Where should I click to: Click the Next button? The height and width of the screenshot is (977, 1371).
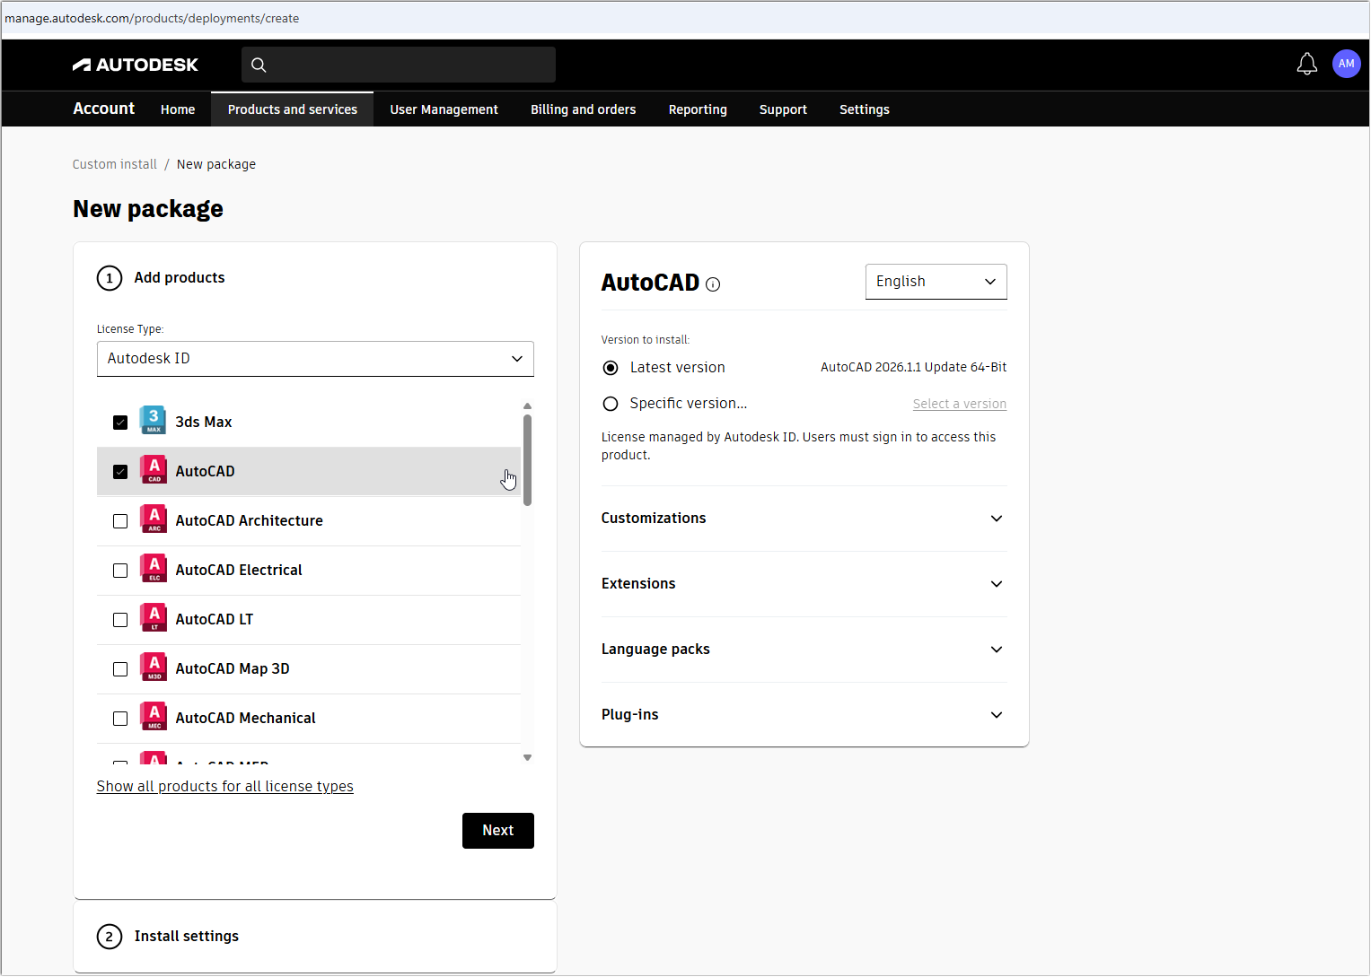pos(497,830)
